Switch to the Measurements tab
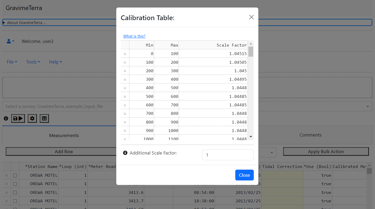The image size is (375, 209). [x=64, y=135]
